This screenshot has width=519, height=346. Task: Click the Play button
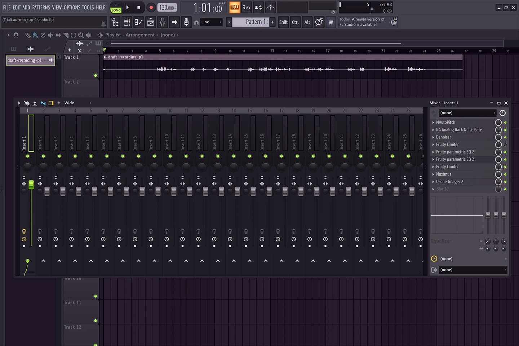point(127,7)
